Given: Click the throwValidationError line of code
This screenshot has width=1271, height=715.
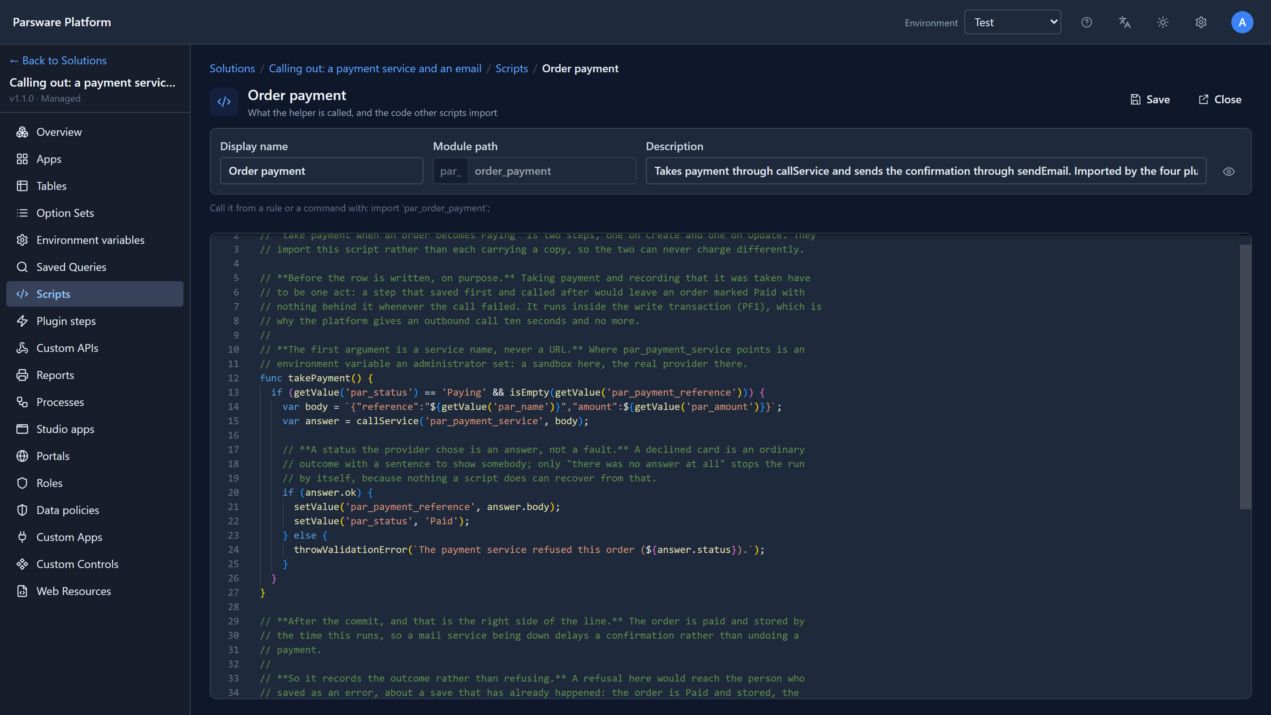Looking at the screenshot, I should tap(529, 550).
